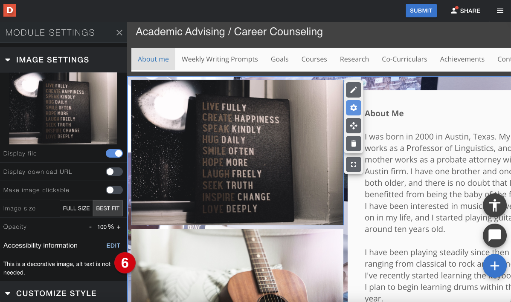The image size is (511, 302).
Task: Switch to the Co-Curriculars tab
Action: [x=404, y=59]
